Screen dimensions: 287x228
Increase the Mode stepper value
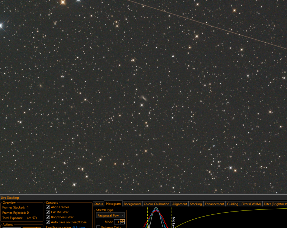122,221
